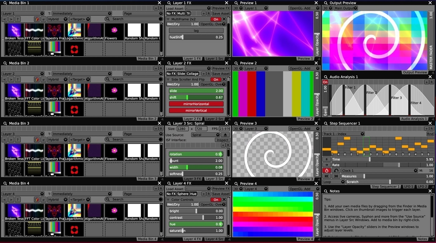The image size is (436, 243).
Task: Open the Layer 1 dropdown in Media Bin 1
Action: [x=23, y=13]
